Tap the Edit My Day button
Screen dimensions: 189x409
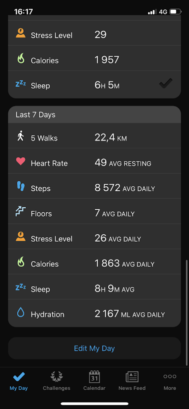(x=94, y=348)
